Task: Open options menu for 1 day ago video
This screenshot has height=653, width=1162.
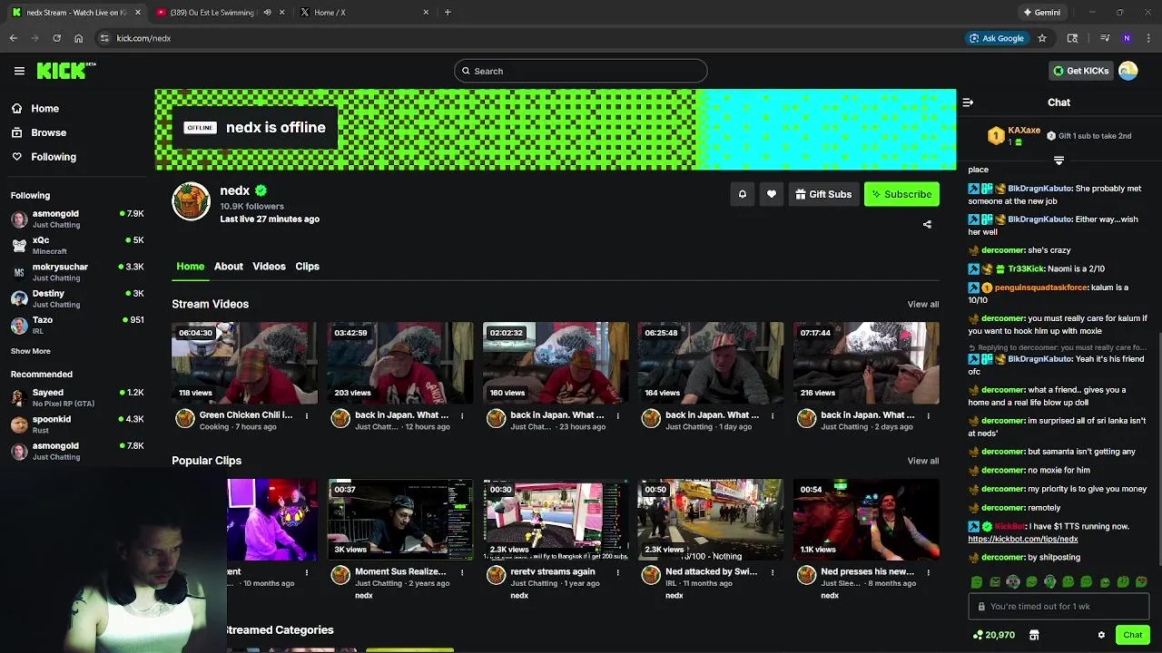Action: (773, 416)
